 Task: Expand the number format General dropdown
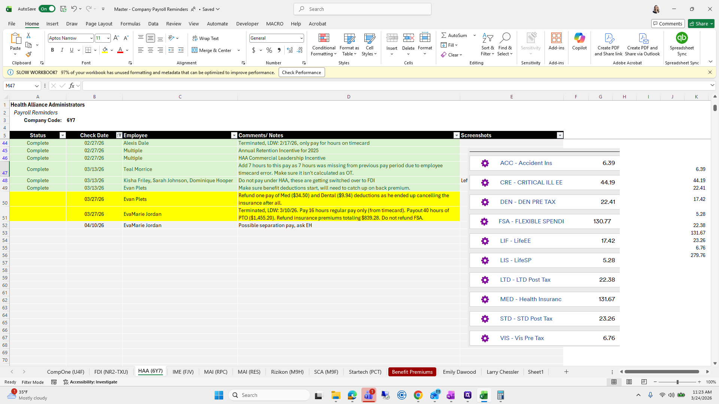(x=301, y=38)
